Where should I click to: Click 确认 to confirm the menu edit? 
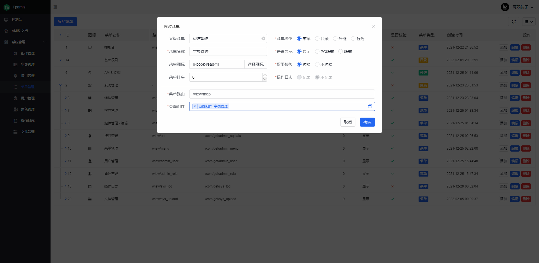[367, 122]
